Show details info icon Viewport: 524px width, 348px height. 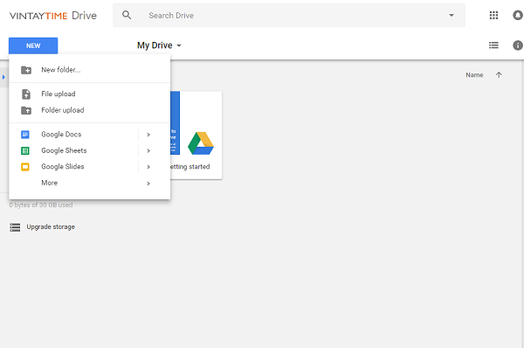coord(518,45)
